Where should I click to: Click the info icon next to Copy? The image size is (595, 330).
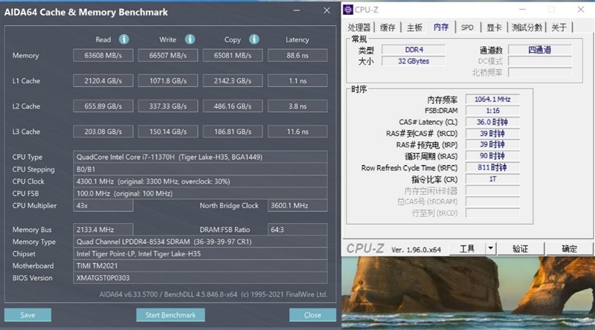click(254, 39)
